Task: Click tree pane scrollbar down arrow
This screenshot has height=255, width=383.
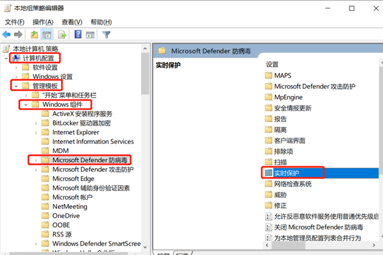Action: coord(145,247)
